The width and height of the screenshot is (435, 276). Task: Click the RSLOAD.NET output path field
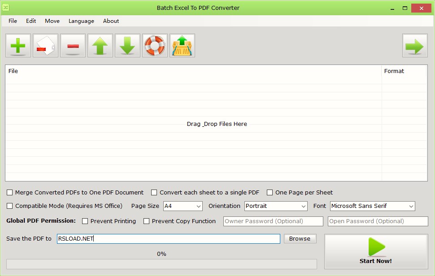(x=168, y=238)
